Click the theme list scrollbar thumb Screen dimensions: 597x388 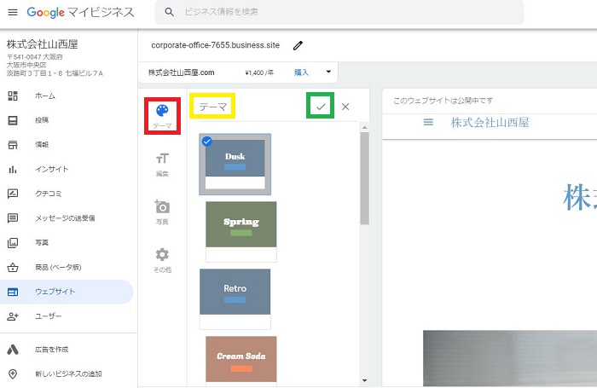(x=364, y=178)
